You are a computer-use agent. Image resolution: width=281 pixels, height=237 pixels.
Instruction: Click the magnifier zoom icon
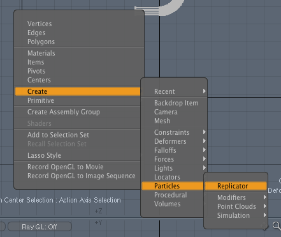tap(277, 226)
